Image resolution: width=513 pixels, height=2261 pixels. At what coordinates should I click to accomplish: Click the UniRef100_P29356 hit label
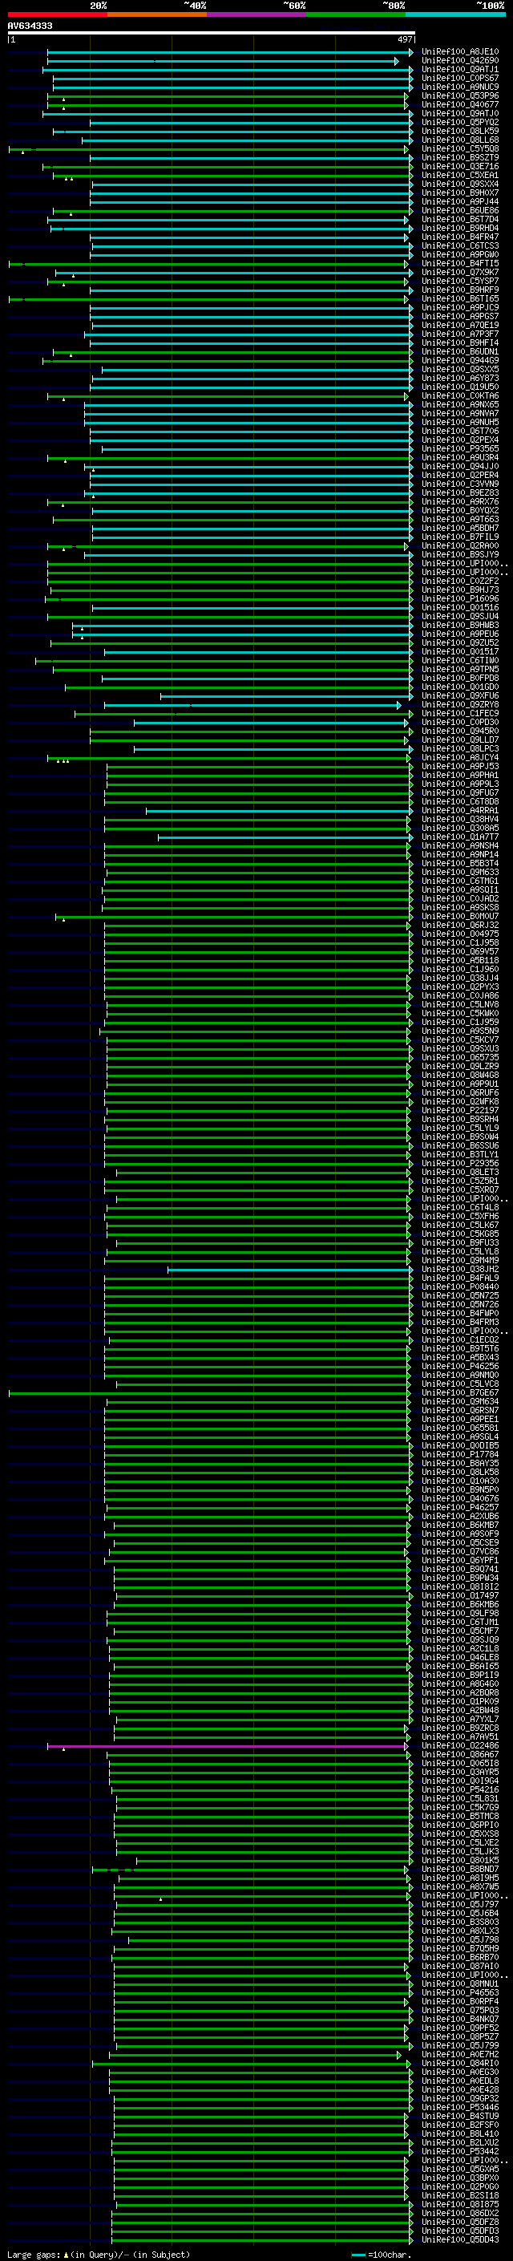click(x=460, y=1163)
